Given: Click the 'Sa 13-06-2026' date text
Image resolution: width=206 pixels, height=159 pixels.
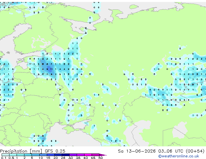Looking at the screenshot, I should click(x=137, y=151).
